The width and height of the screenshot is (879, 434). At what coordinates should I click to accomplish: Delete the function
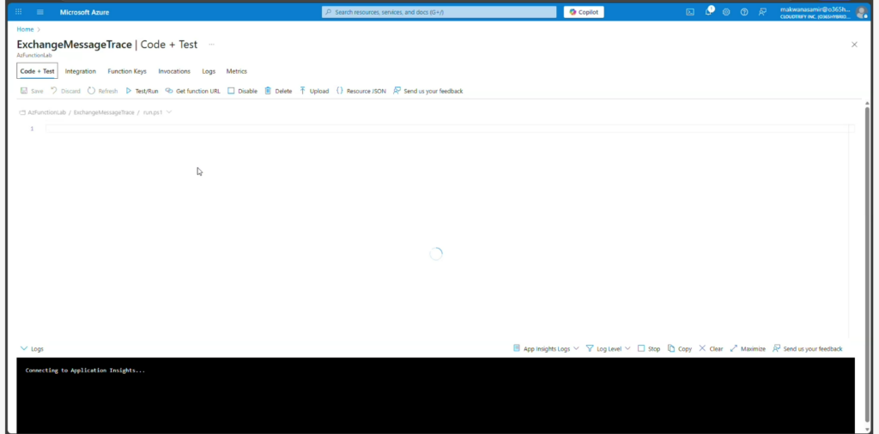[x=279, y=91]
